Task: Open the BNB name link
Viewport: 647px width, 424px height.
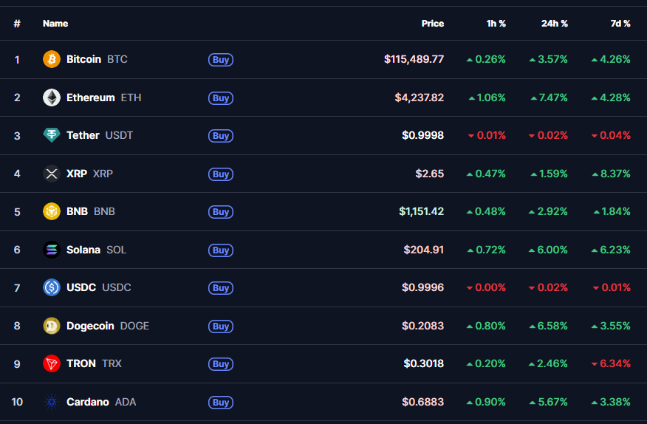Action: tap(91, 211)
